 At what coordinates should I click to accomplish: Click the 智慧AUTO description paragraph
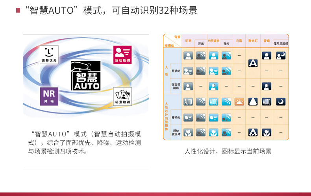84,142
